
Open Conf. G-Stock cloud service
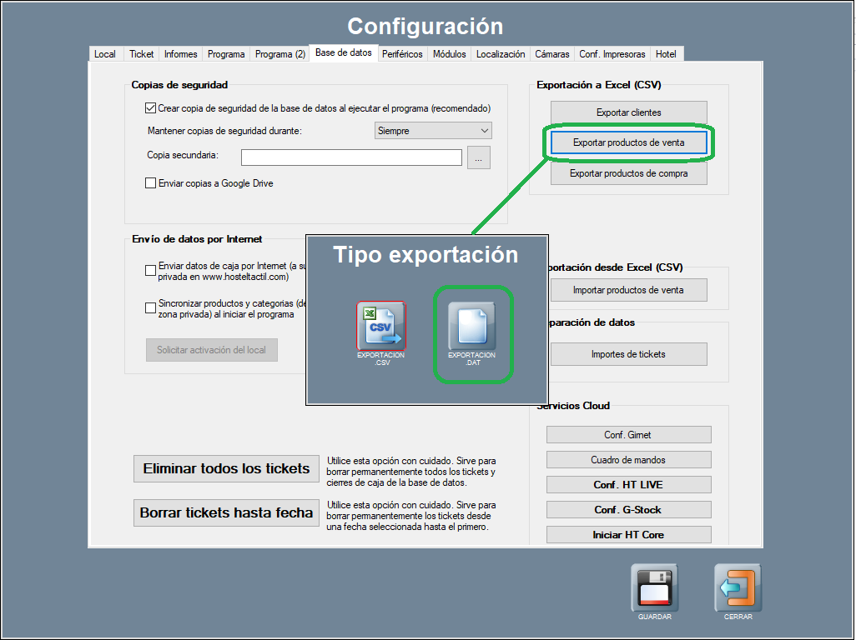628,510
